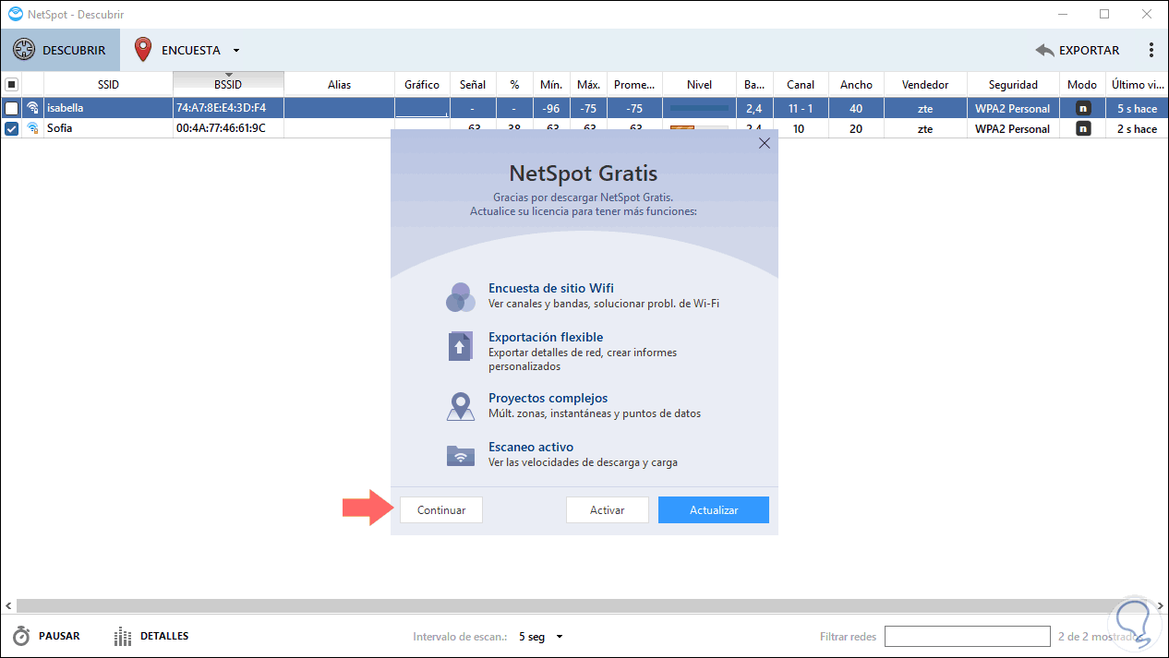The height and width of the screenshot is (658, 1169).
Task: Click the scrollbar left arrow
Action: click(7, 606)
